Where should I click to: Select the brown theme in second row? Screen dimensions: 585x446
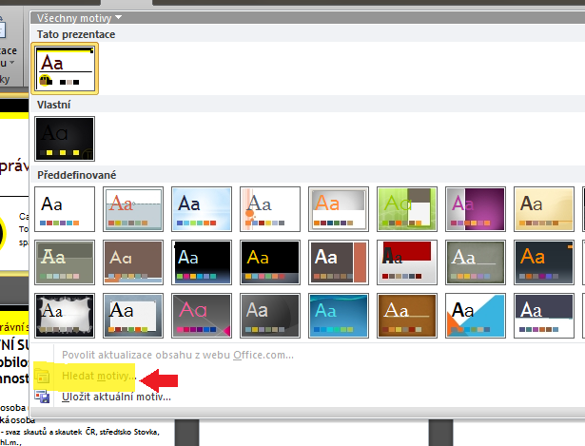133,262
